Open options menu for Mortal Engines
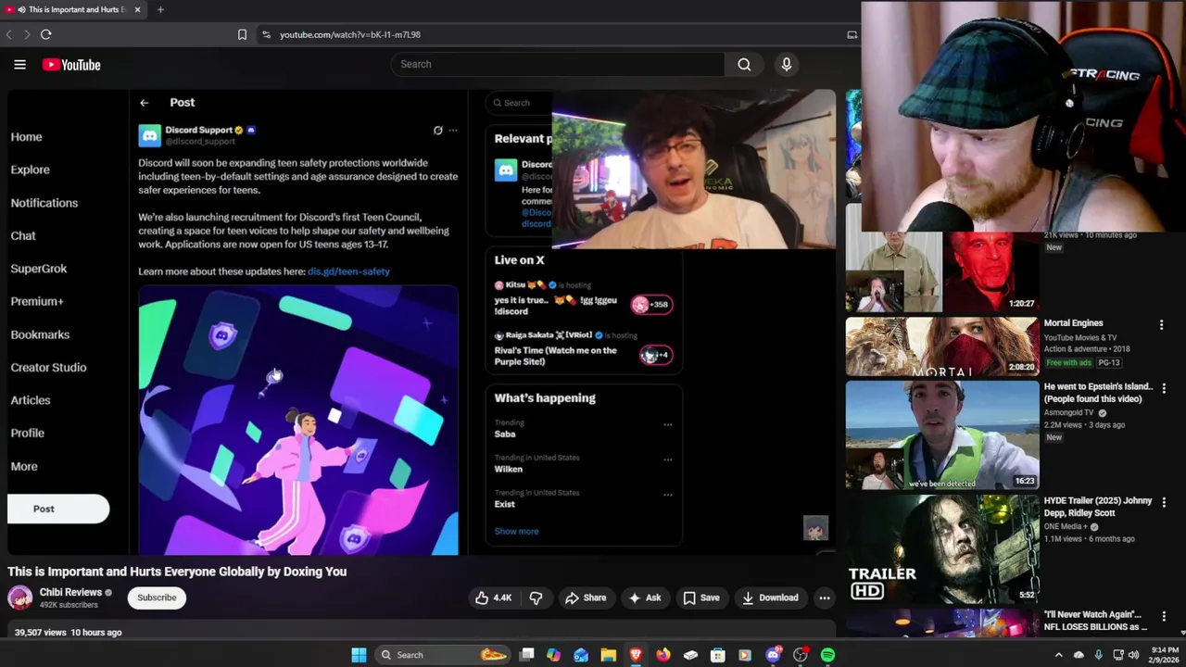Image resolution: width=1186 pixels, height=667 pixels. pyautogui.click(x=1161, y=325)
